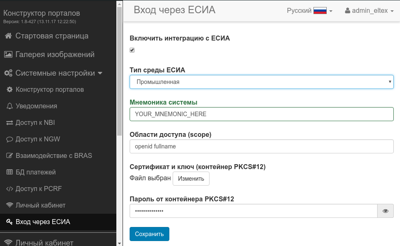Show the PKCS#12 password with eye button
Image resolution: width=400 pixels, height=246 pixels.
(386, 211)
